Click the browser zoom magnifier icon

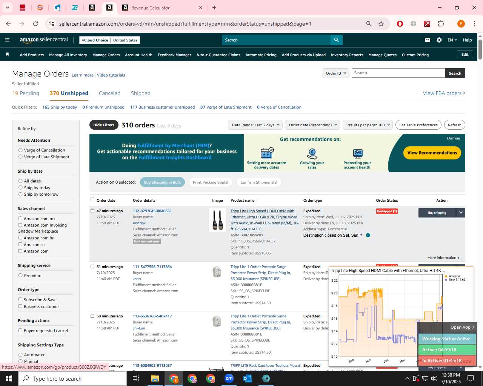tap(369, 24)
